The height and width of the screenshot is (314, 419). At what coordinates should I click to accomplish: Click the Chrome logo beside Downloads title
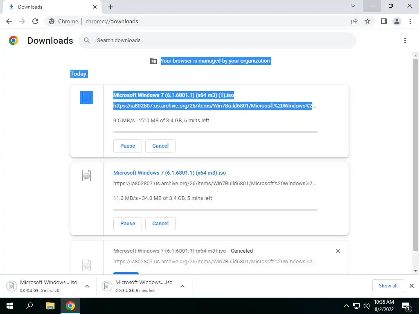(x=14, y=40)
